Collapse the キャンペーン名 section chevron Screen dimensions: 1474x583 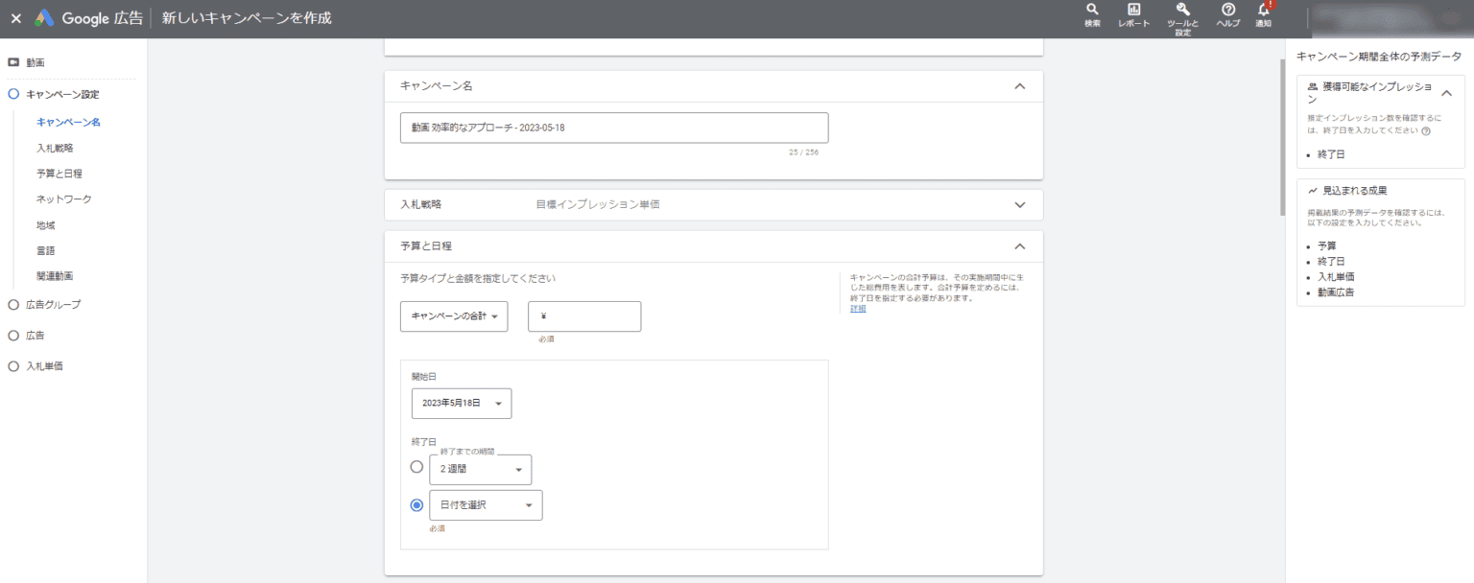pyautogui.click(x=1019, y=86)
